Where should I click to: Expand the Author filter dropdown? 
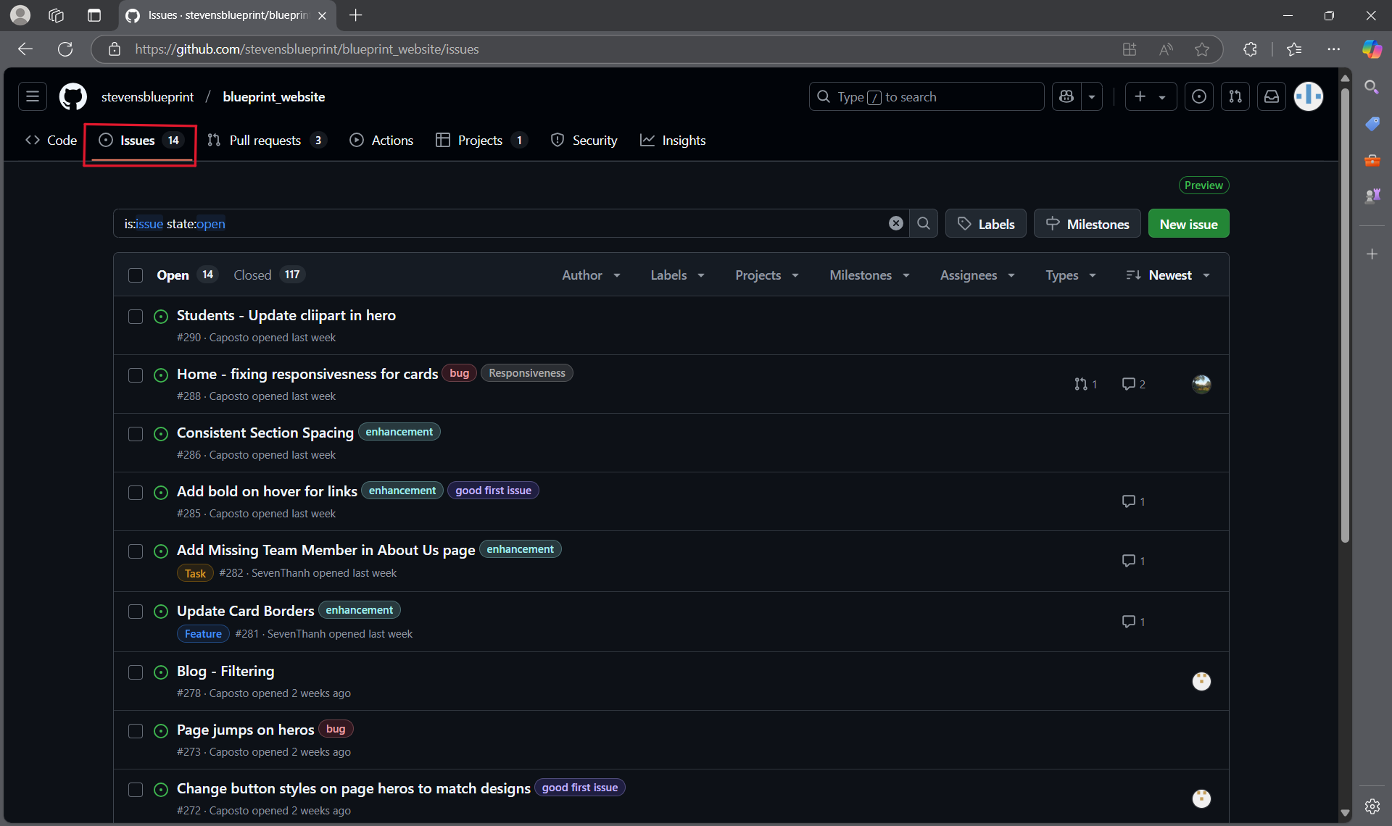[x=592, y=275]
